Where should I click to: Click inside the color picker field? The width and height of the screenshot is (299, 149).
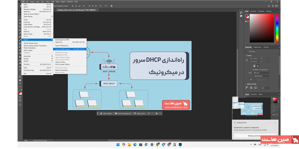click(x=262, y=28)
